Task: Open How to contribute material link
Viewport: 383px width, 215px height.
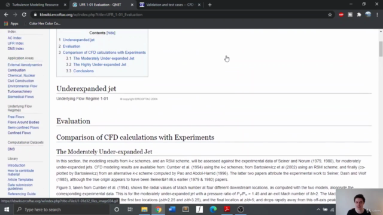Action: (21, 173)
